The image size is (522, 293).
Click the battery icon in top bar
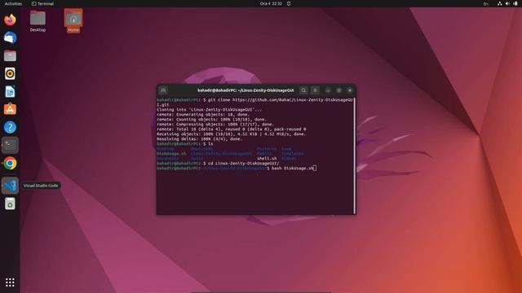pyautogui.click(x=515, y=3)
